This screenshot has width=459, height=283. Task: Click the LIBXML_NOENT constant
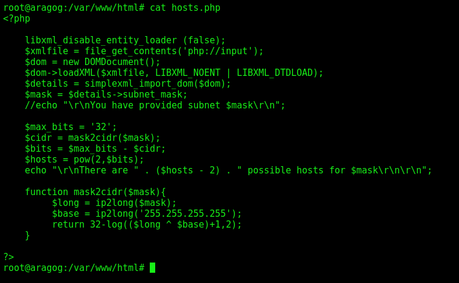coord(188,73)
